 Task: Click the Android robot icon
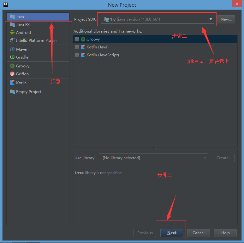(x=12, y=32)
